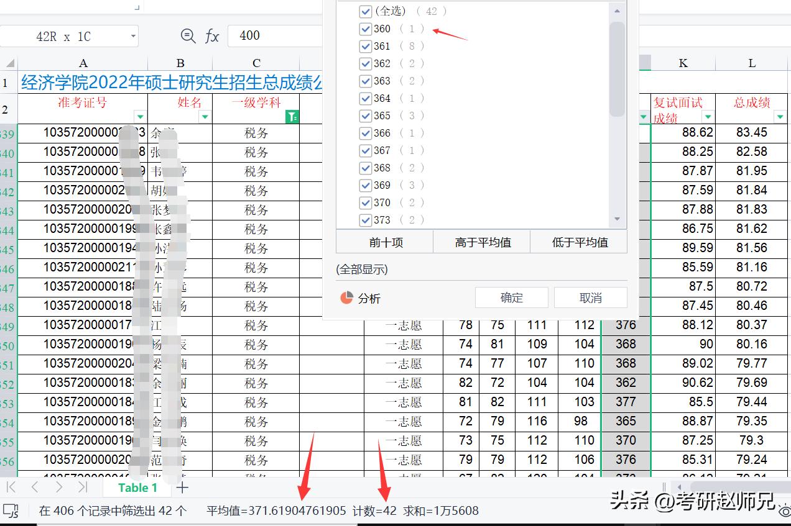The image size is (791, 526).
Task: Open the 分析 analysis pie icon in filter panel
Action: pyautogui.click(x=346, y=297)
